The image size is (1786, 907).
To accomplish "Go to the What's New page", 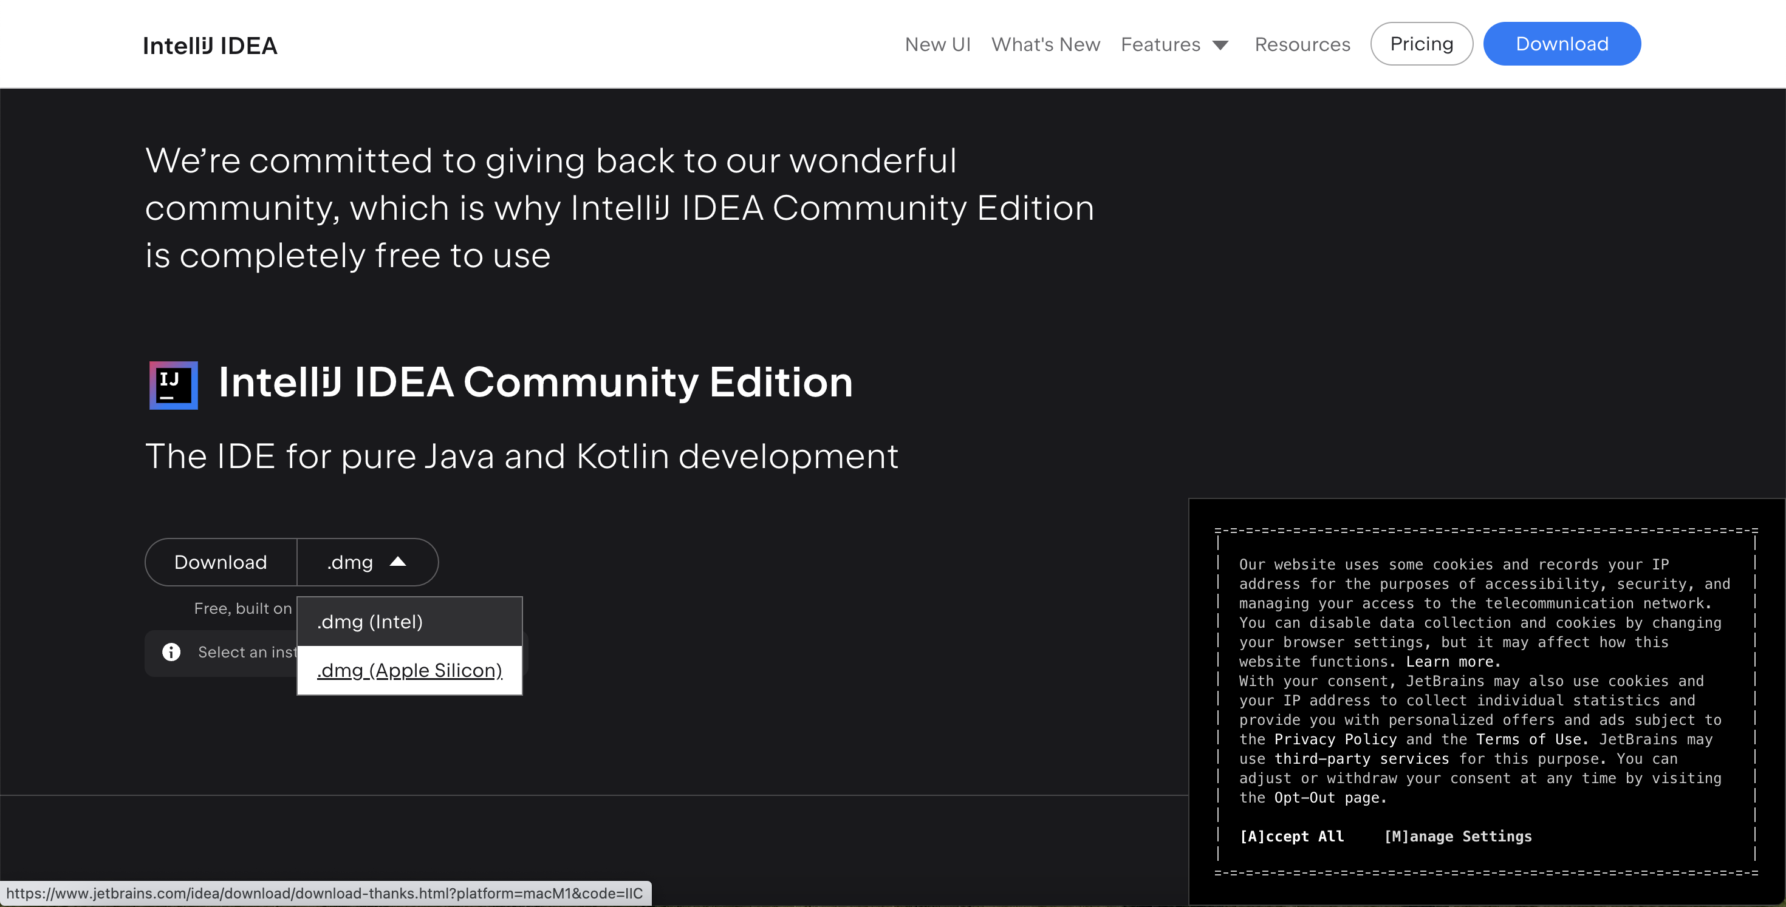I will click(x=1045, y=44).
